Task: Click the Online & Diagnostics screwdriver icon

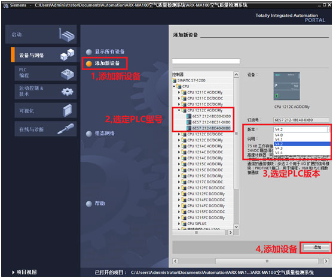Action: pos(66,129)
